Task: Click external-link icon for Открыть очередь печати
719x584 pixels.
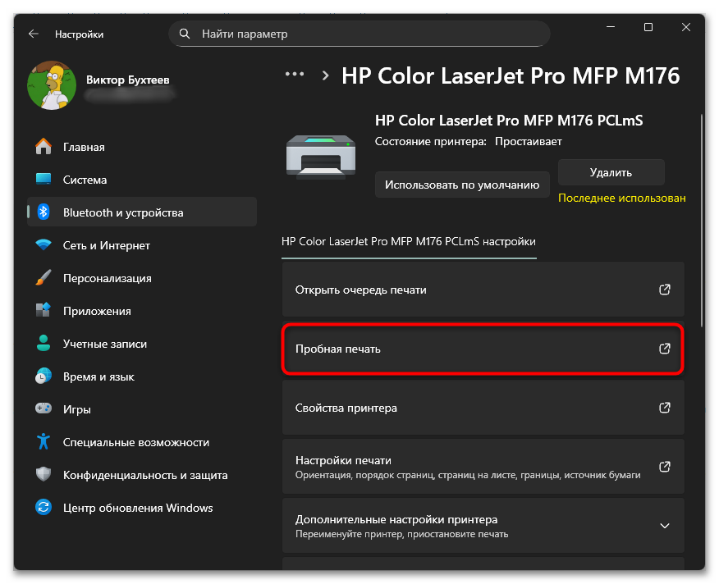Action: coord(665,290)
